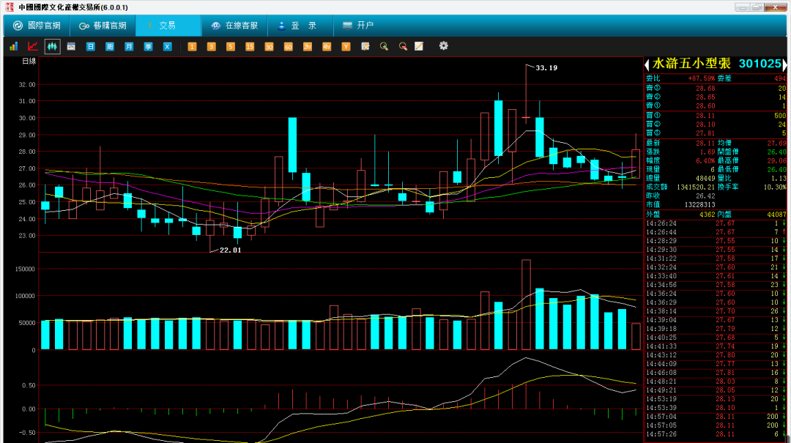Select the weekly 周 period icon

[x=109, y=46]
